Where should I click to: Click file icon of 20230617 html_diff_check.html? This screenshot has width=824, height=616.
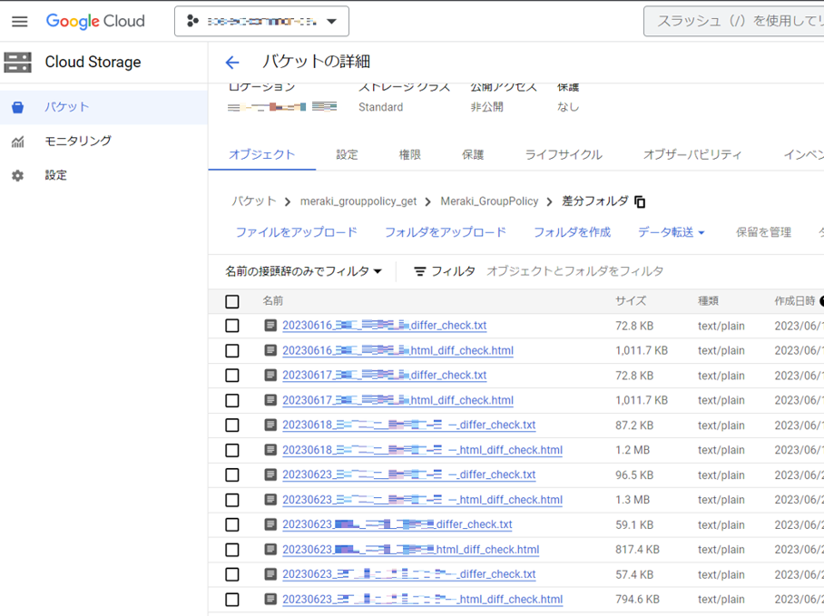point(270,400)
